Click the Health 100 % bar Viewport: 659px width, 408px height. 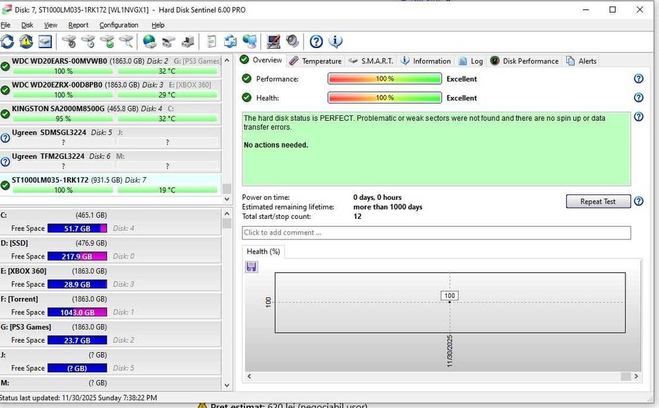pyautogui.click(x=385, y=98)
